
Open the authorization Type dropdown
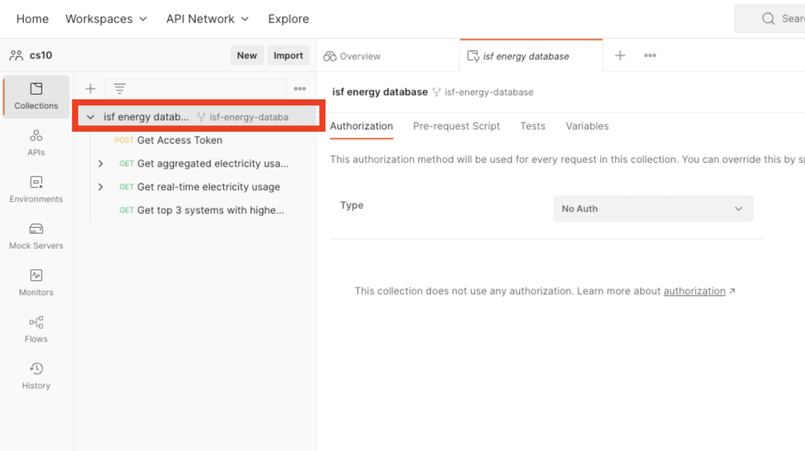(x=653, y=209)
